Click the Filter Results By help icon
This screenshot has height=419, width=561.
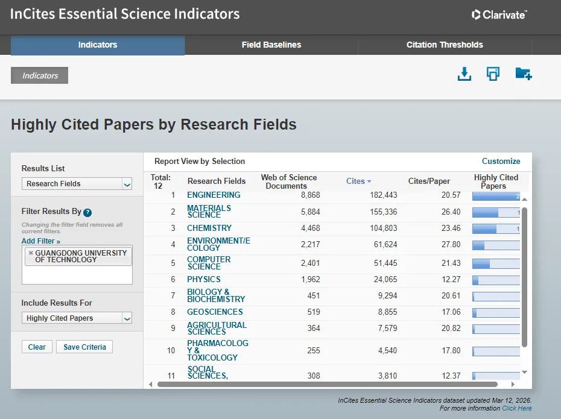coord(87,212)
